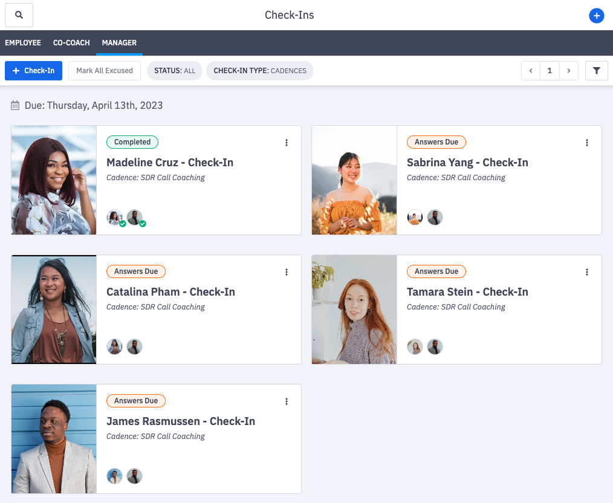Click the Due: Thursday, April 13th, 2023 heading
Viewport: 613px width, 503px height.
[x=94, y=106]
